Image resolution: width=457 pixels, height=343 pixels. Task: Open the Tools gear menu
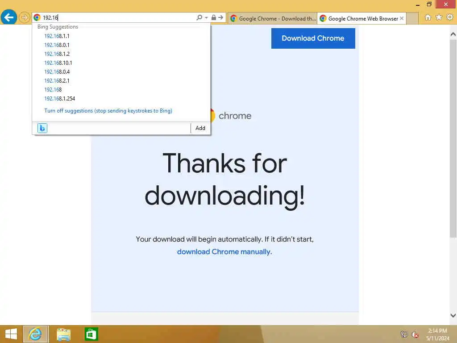click(450, 17)
